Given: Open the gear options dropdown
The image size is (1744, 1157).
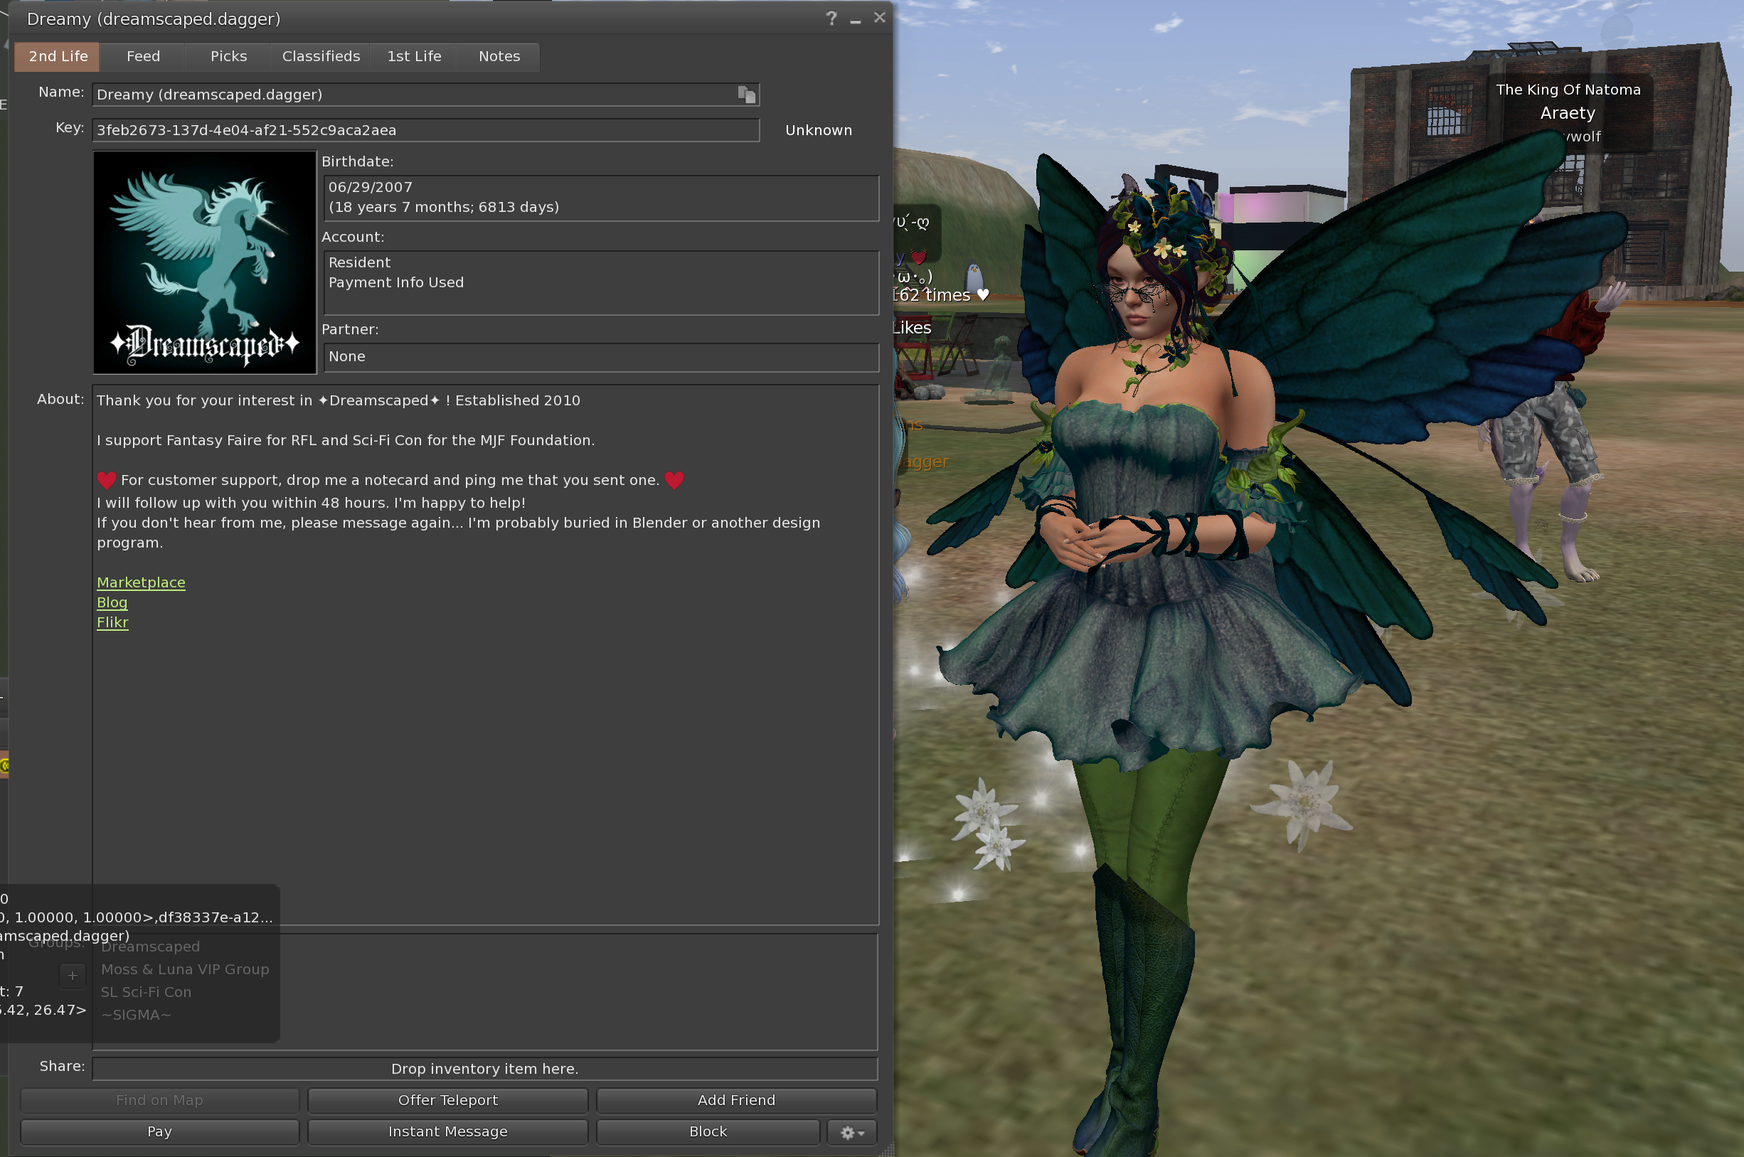Looking at the screenshot, I should click(851, 1132).
